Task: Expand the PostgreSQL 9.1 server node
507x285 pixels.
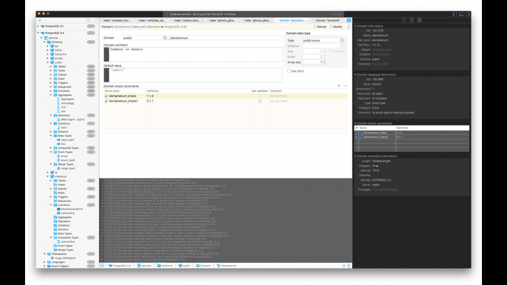Action: point(39,26)
